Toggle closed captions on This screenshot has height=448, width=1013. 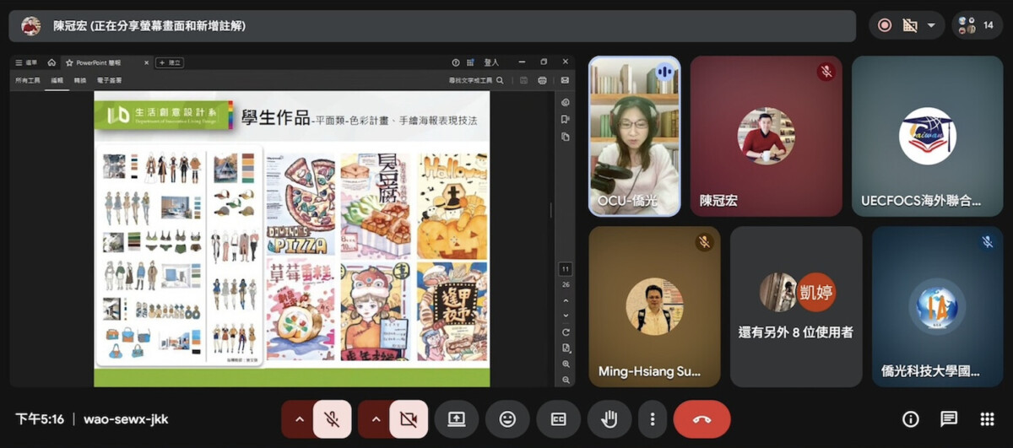pos(558,419)
